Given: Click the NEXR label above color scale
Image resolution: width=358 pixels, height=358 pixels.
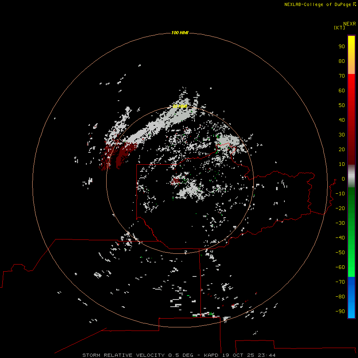Looking at the screenshot, I should (x=350, y=24).
